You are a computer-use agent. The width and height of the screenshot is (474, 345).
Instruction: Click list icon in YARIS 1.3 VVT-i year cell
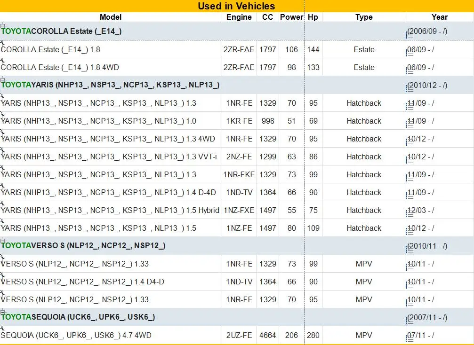click(x=410, y=161)
